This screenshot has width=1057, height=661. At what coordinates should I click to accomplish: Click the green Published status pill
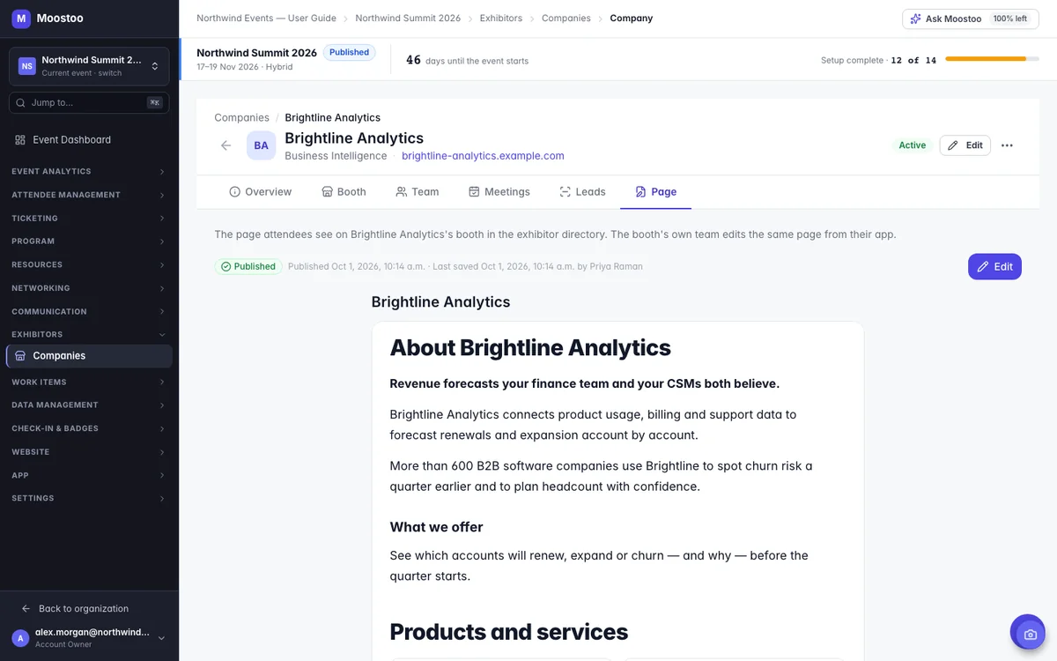click(x=248, y=266)
